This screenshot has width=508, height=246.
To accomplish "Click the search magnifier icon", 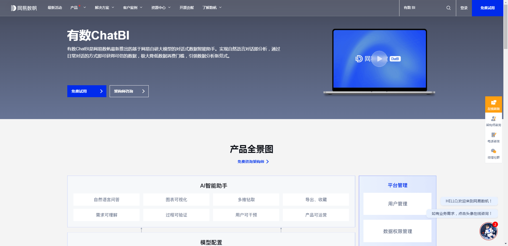I will 449,8.
